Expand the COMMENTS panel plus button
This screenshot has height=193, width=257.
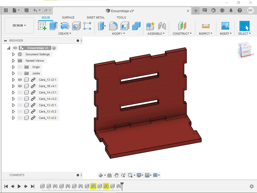(78, 175)
